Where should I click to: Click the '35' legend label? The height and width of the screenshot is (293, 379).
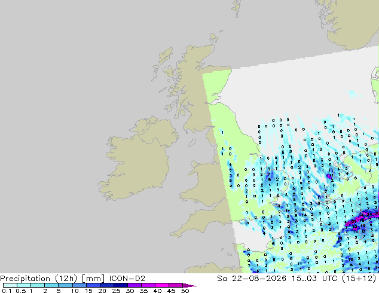tap(143, 291)
